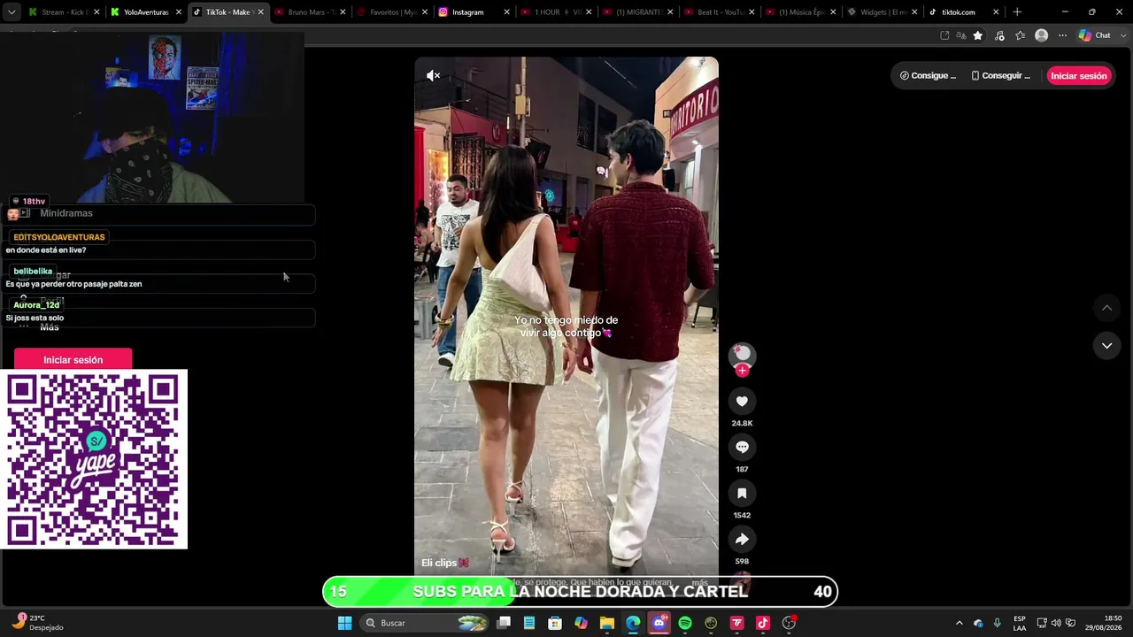Click the Consigue... coins button

(x=928, y=76)
